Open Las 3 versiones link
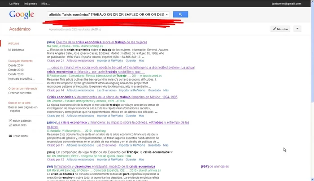Image resolution: width=314 pixels, height=181 pixels. (x=107, y=90)
